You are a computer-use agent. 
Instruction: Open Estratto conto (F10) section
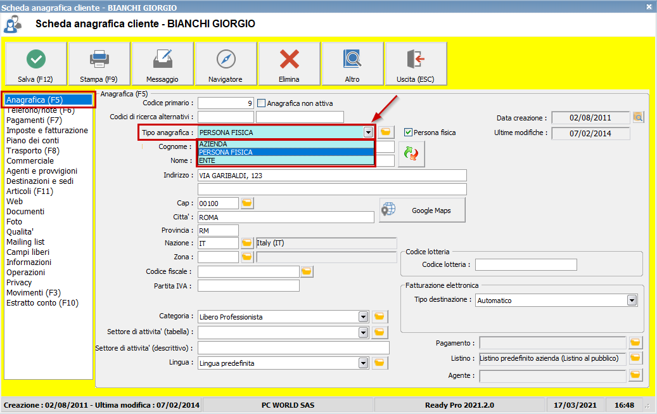tap(42, 303)
